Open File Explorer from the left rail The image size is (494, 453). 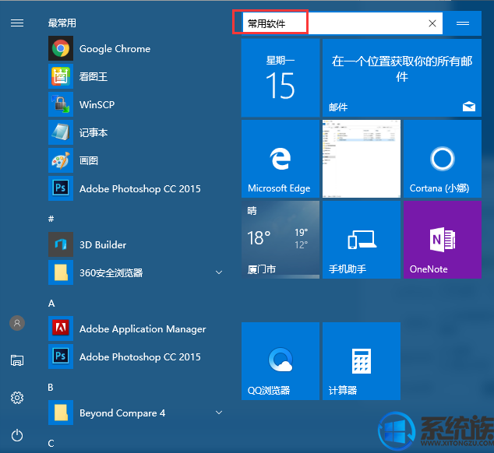[x=17, y=360]
